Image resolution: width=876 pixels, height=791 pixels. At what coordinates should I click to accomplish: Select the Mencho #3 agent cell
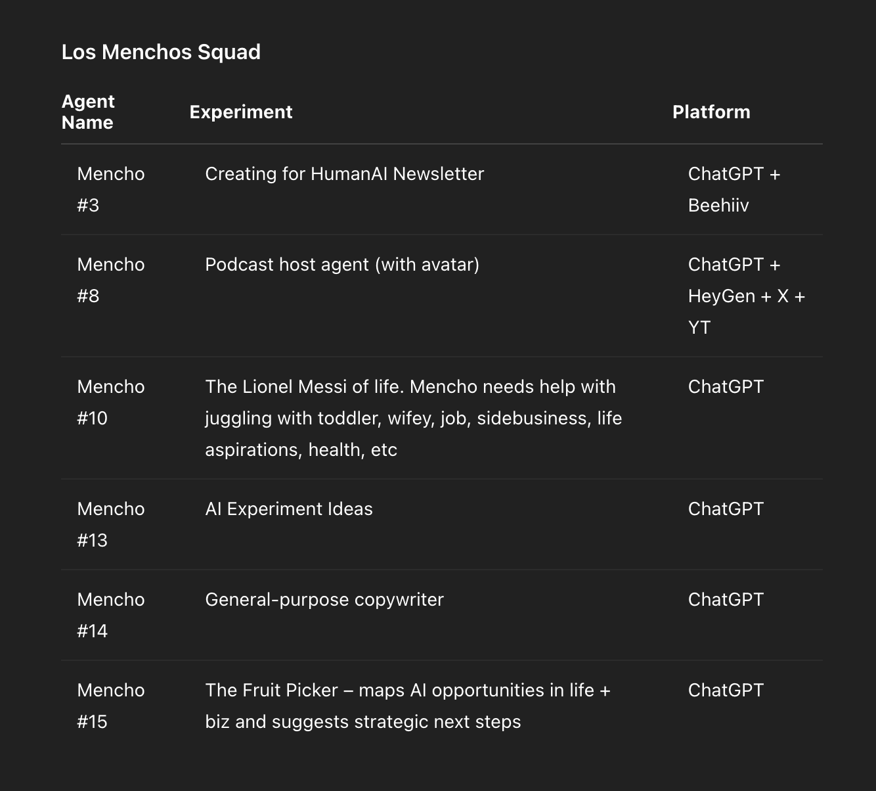coord(110,189)
